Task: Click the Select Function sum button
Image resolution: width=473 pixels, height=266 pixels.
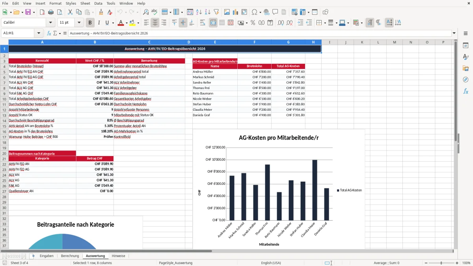Action: pos(55,33)
